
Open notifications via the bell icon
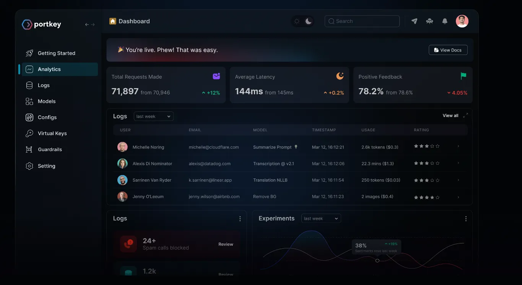(445, 21)
